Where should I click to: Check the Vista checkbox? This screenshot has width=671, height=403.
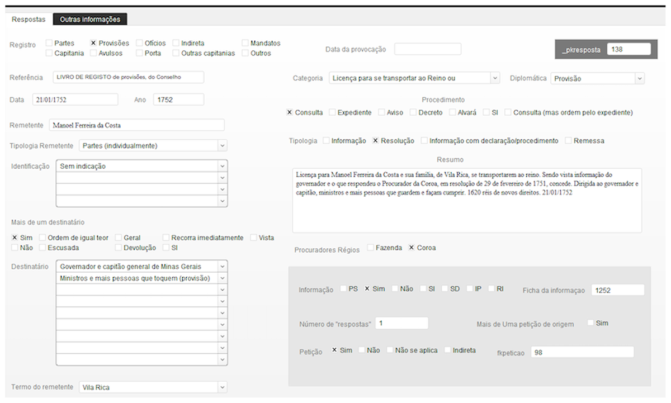pos(253,238)
